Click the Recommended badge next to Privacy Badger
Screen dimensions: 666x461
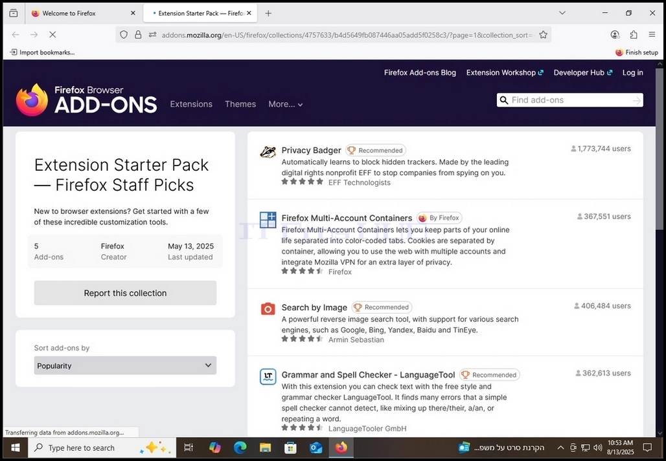click(376, 151)
